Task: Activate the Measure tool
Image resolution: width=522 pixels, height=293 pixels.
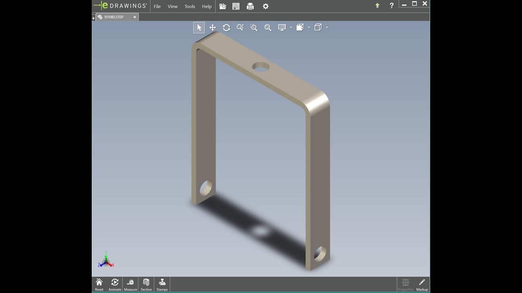Action: [130, 284]
